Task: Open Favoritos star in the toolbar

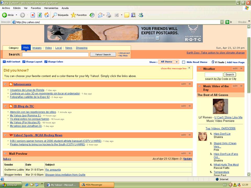Action: (x=79, y=15)
